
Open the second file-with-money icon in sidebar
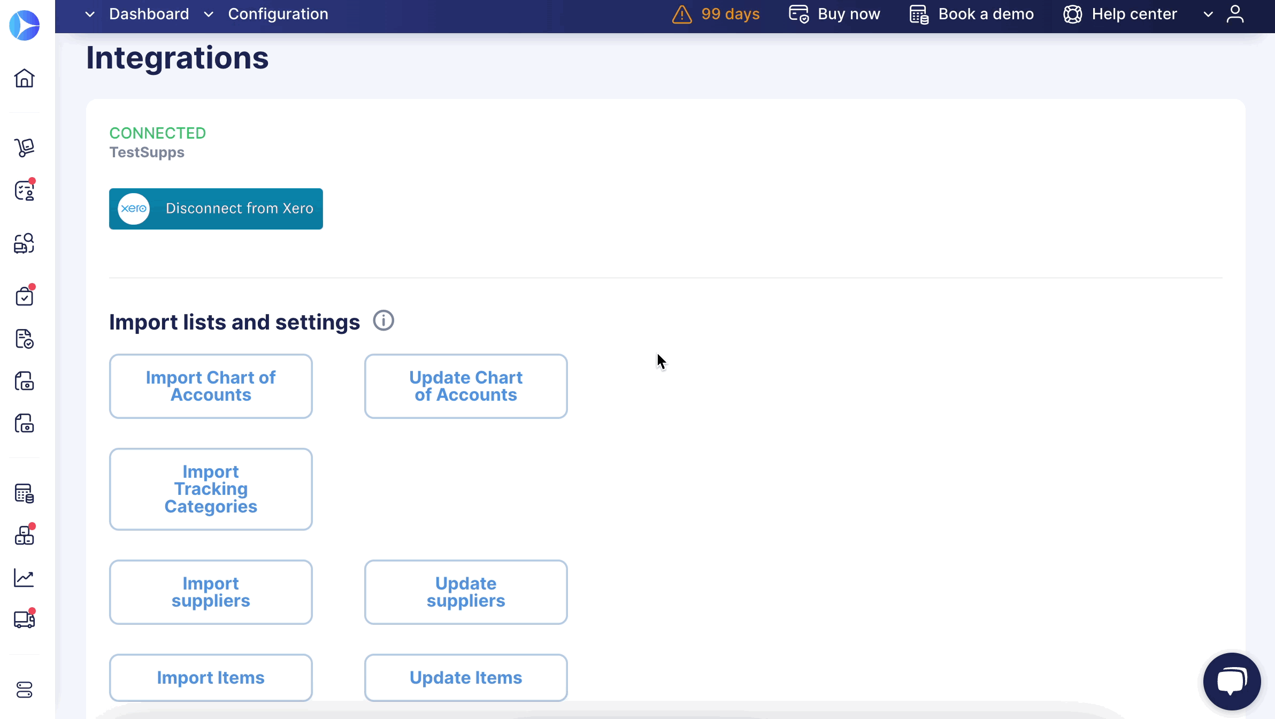24,423
